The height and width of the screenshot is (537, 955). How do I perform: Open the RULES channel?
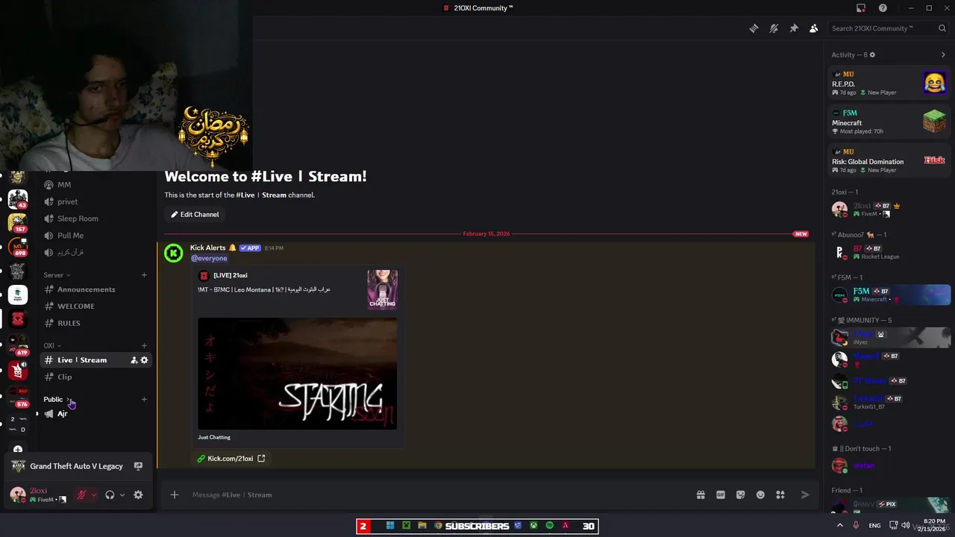(x=96, y=323)
